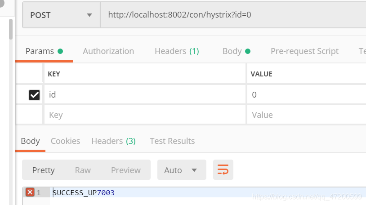This screenshot has height=205, width=366.
Task: Select the Pretty view button
Action: (44, 170)
